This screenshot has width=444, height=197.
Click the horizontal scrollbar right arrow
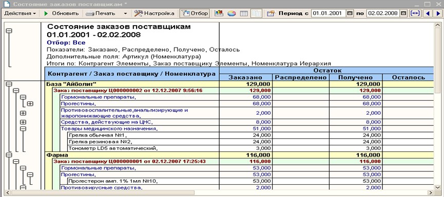pos(431,192)
